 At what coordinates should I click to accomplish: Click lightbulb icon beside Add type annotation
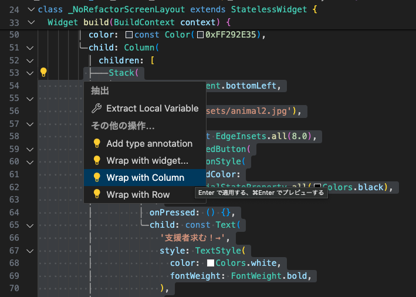[97, 143]
